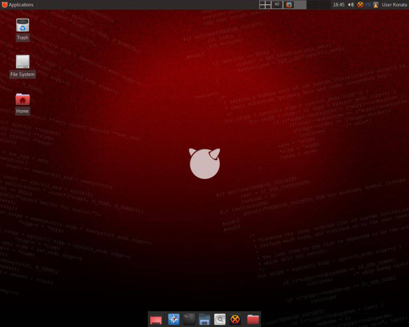Select the File System desktop icon
This screenshot has width=409, height=327.
tap(22, 66)
